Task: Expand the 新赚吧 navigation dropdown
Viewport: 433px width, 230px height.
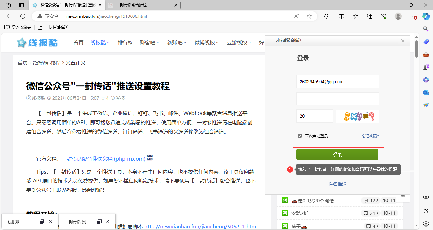Action: (177, 42)
